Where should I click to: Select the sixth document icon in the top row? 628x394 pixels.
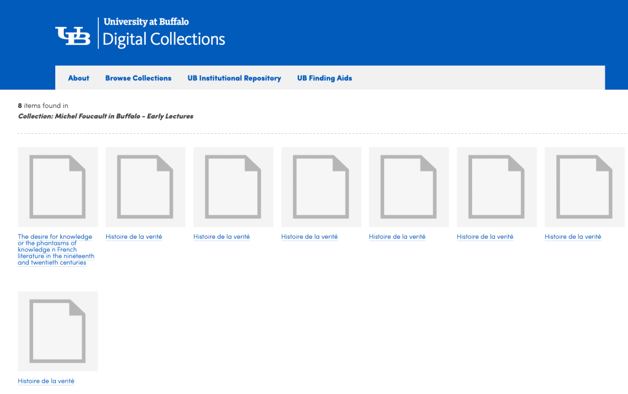click(x=497, y=187)
